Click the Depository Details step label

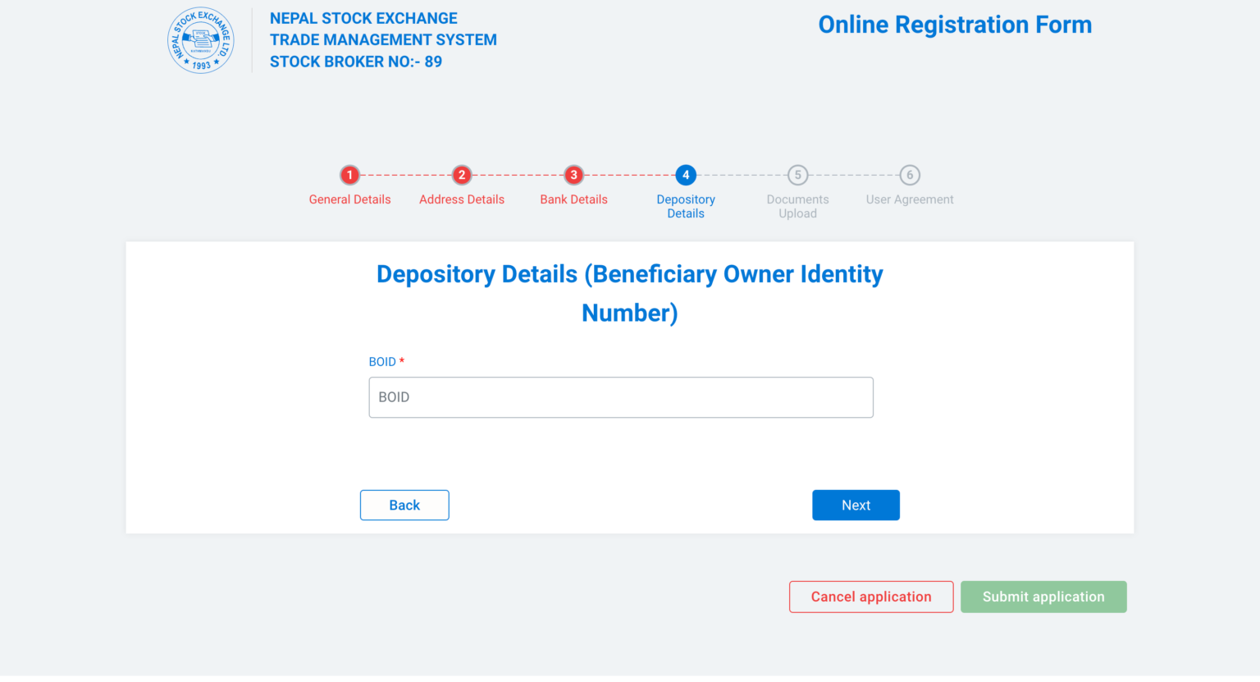pyautogui.click(x=686, y=206)
